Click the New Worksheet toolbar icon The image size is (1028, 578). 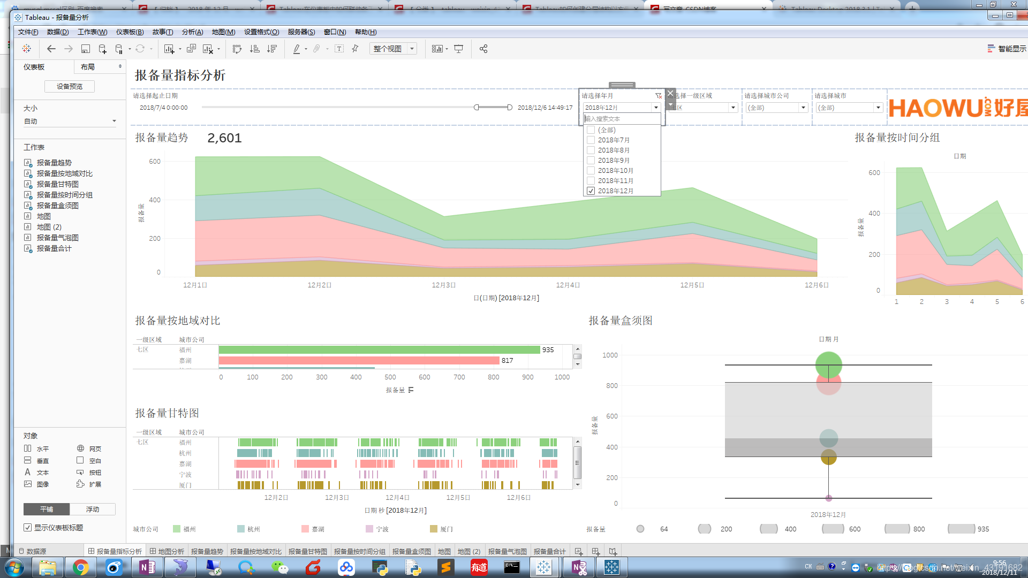point(169,49)
